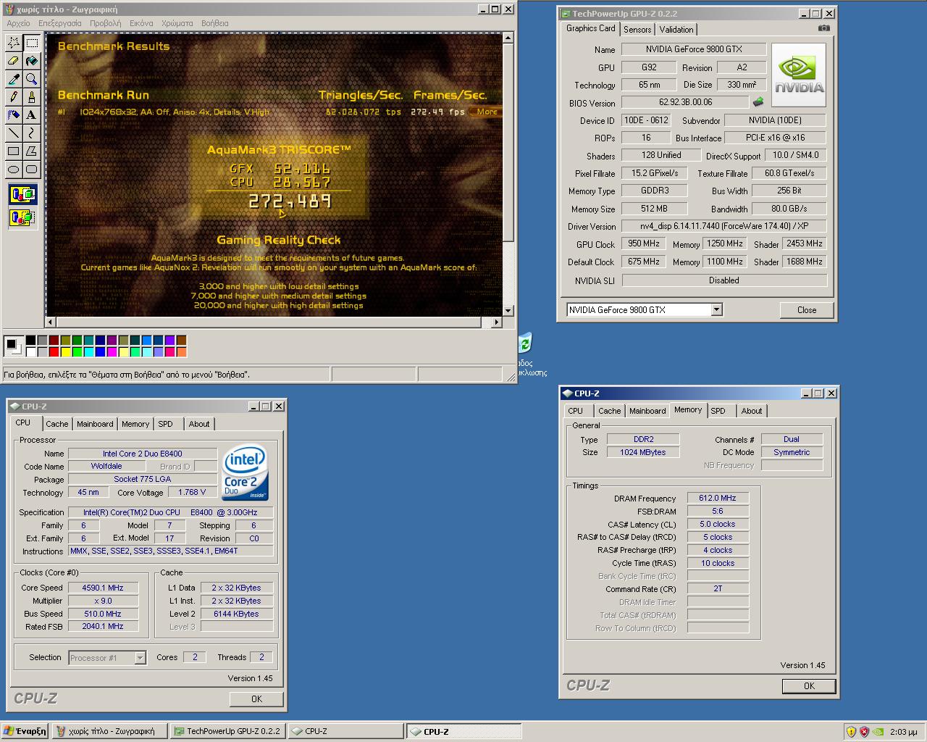The width and height of the screenshot is (927, 742).
Task: Pick the Text tool (letter A)
Action: 32,115
